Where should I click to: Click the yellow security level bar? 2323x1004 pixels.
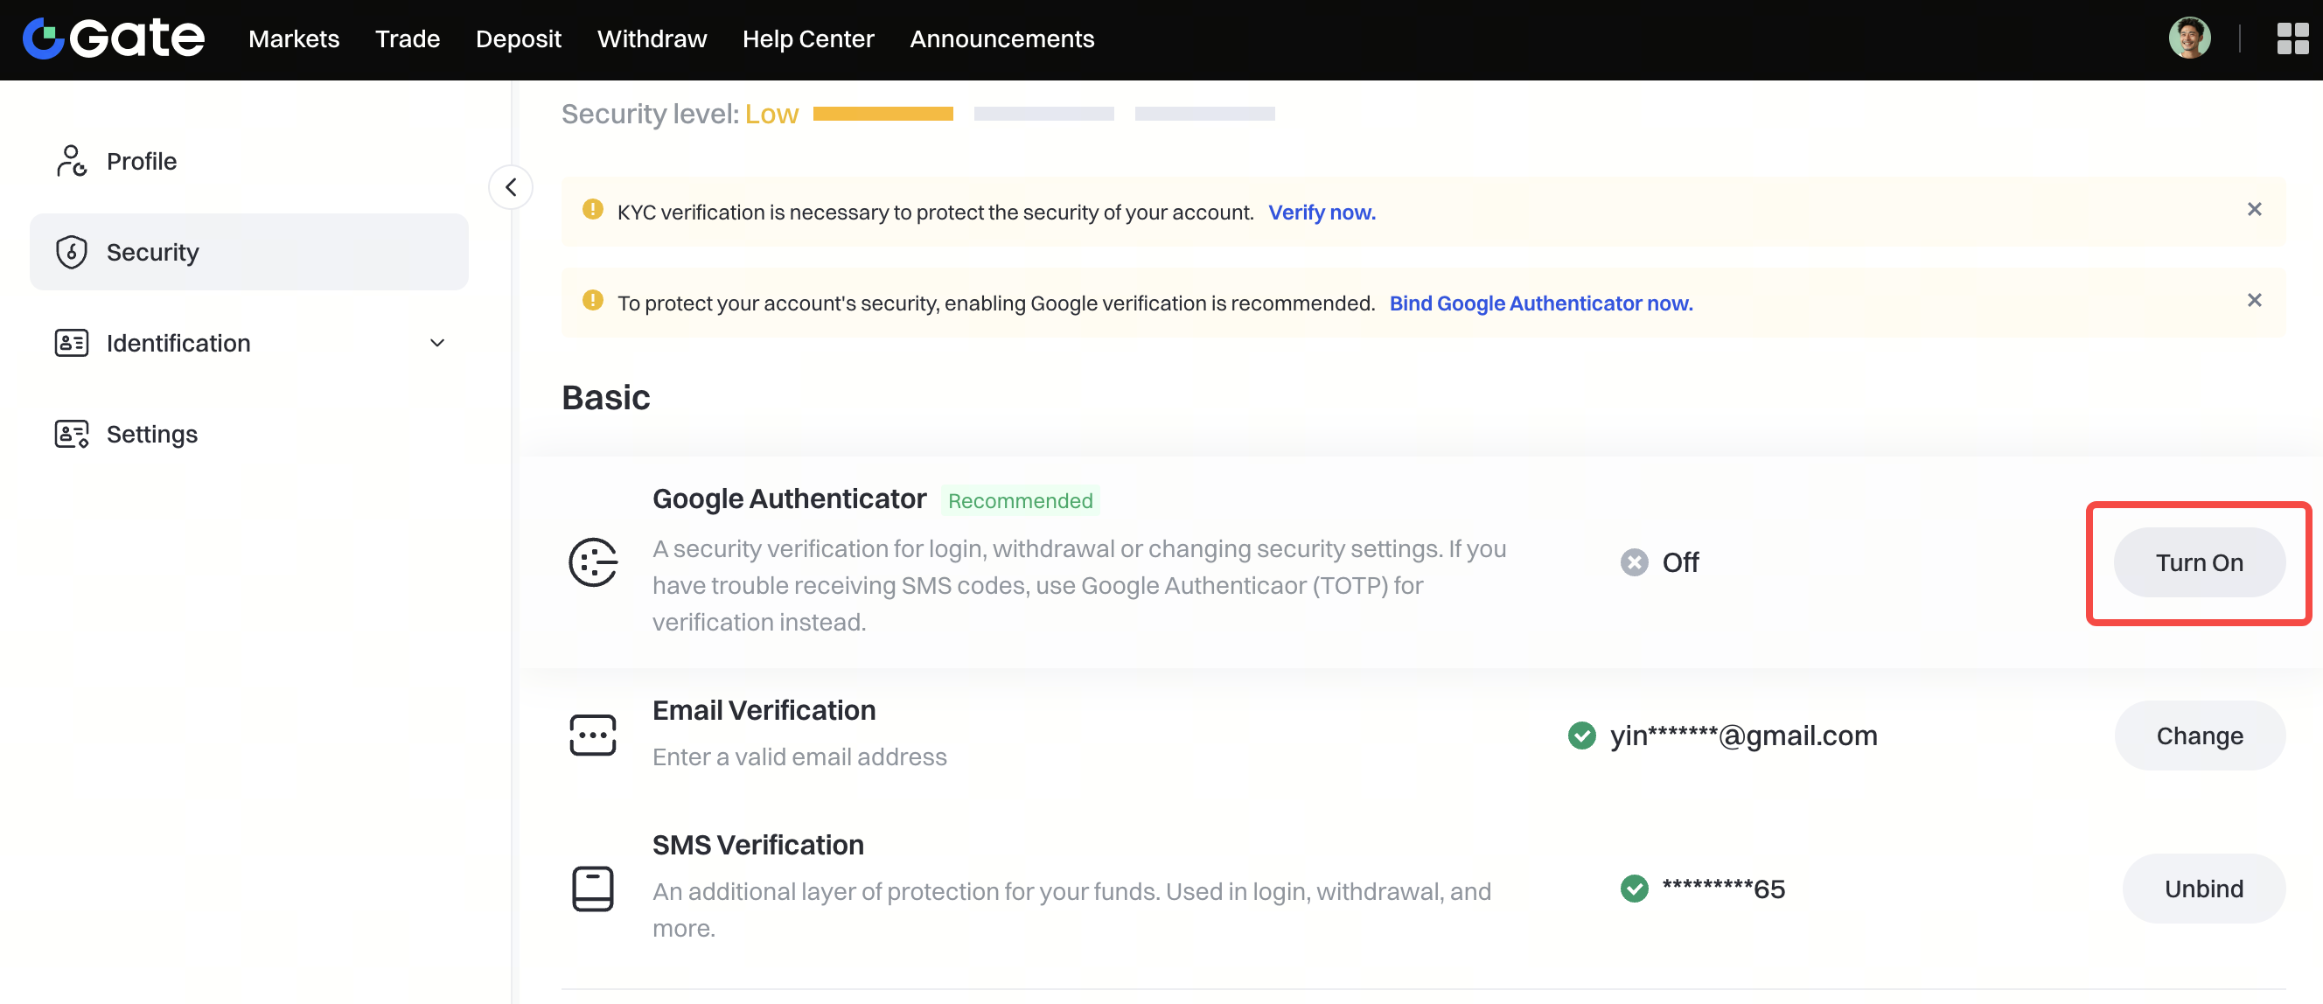[x=882, y=114]
